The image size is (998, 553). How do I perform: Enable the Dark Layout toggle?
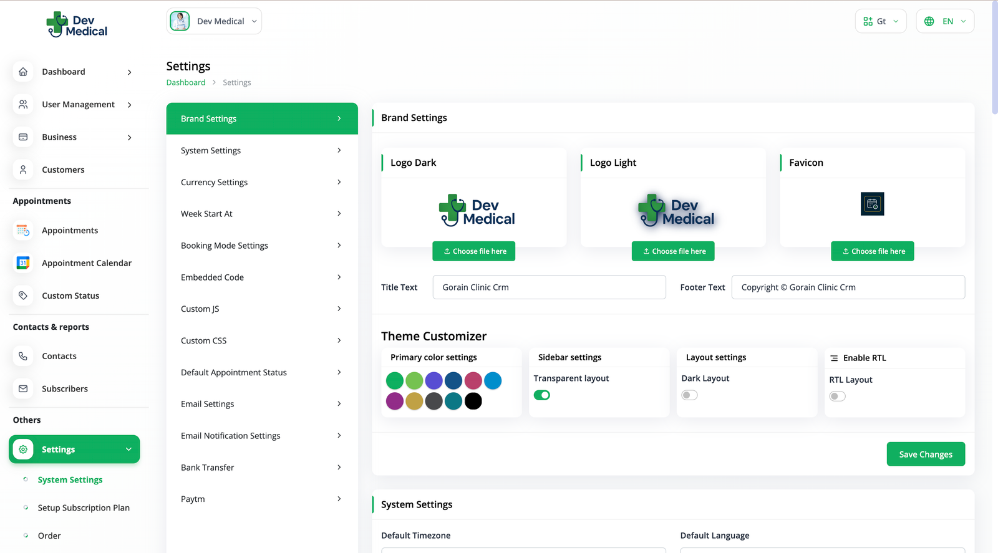(x=689, y=395)
